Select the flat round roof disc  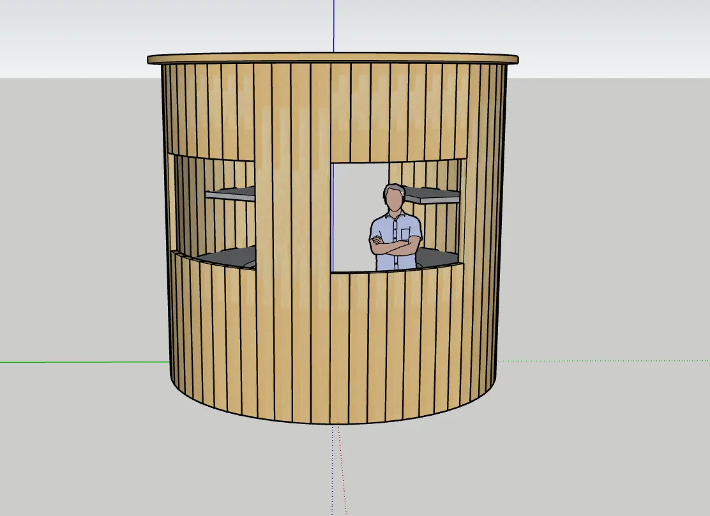coord(333,59)
